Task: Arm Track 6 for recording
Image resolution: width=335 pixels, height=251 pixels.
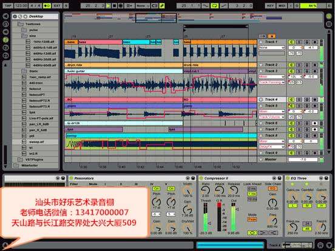Action: click(314, 123)
